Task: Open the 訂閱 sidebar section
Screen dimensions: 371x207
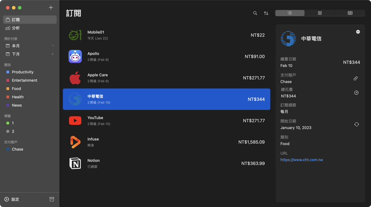Action: [30, 20]
